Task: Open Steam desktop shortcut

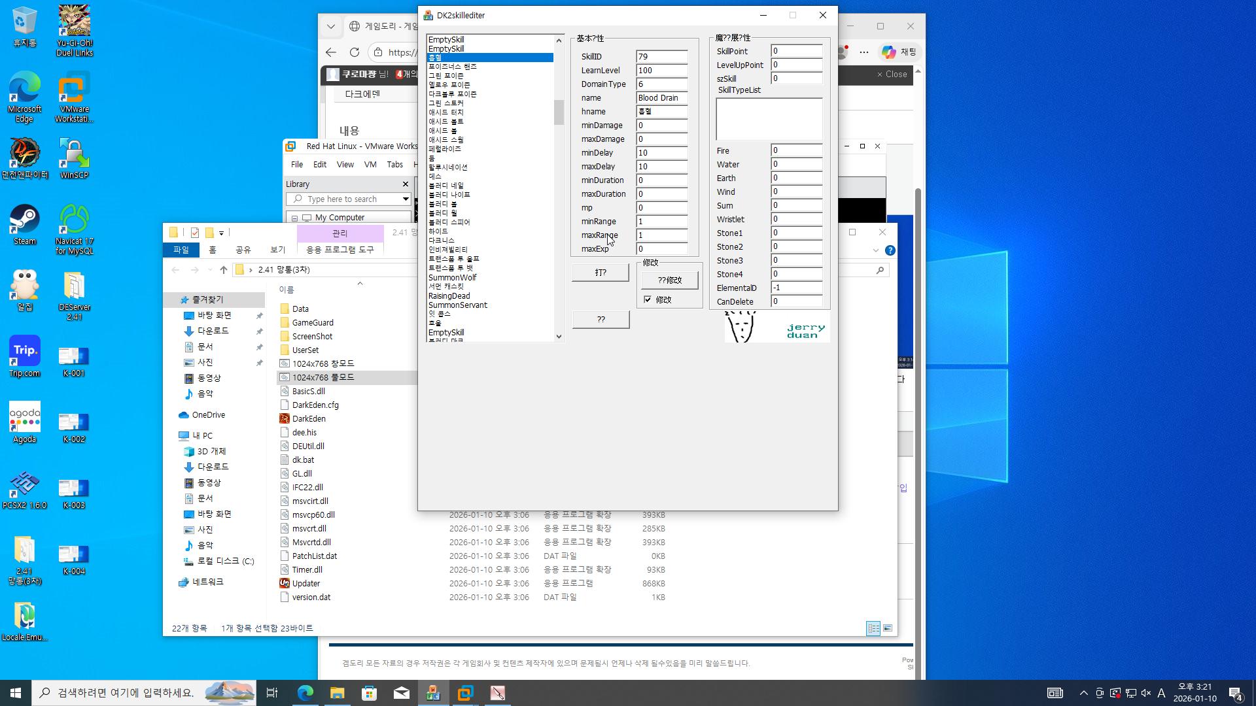Action: 24,221
